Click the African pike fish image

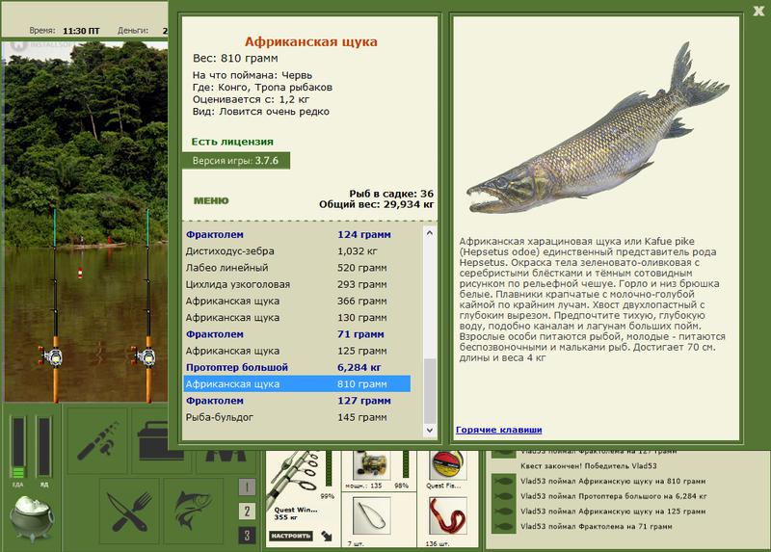598,130
